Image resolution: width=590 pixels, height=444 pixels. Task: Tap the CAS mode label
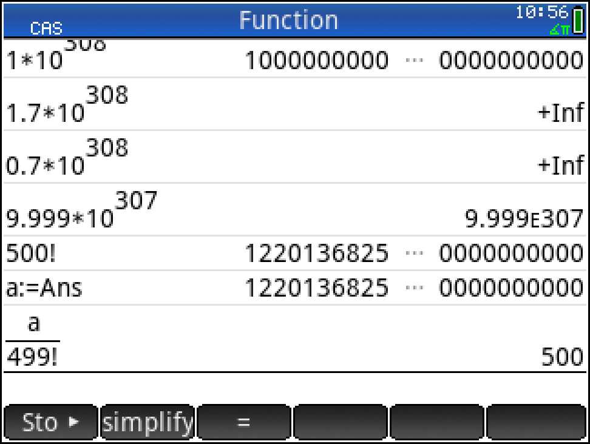click(x=46, y=29)
